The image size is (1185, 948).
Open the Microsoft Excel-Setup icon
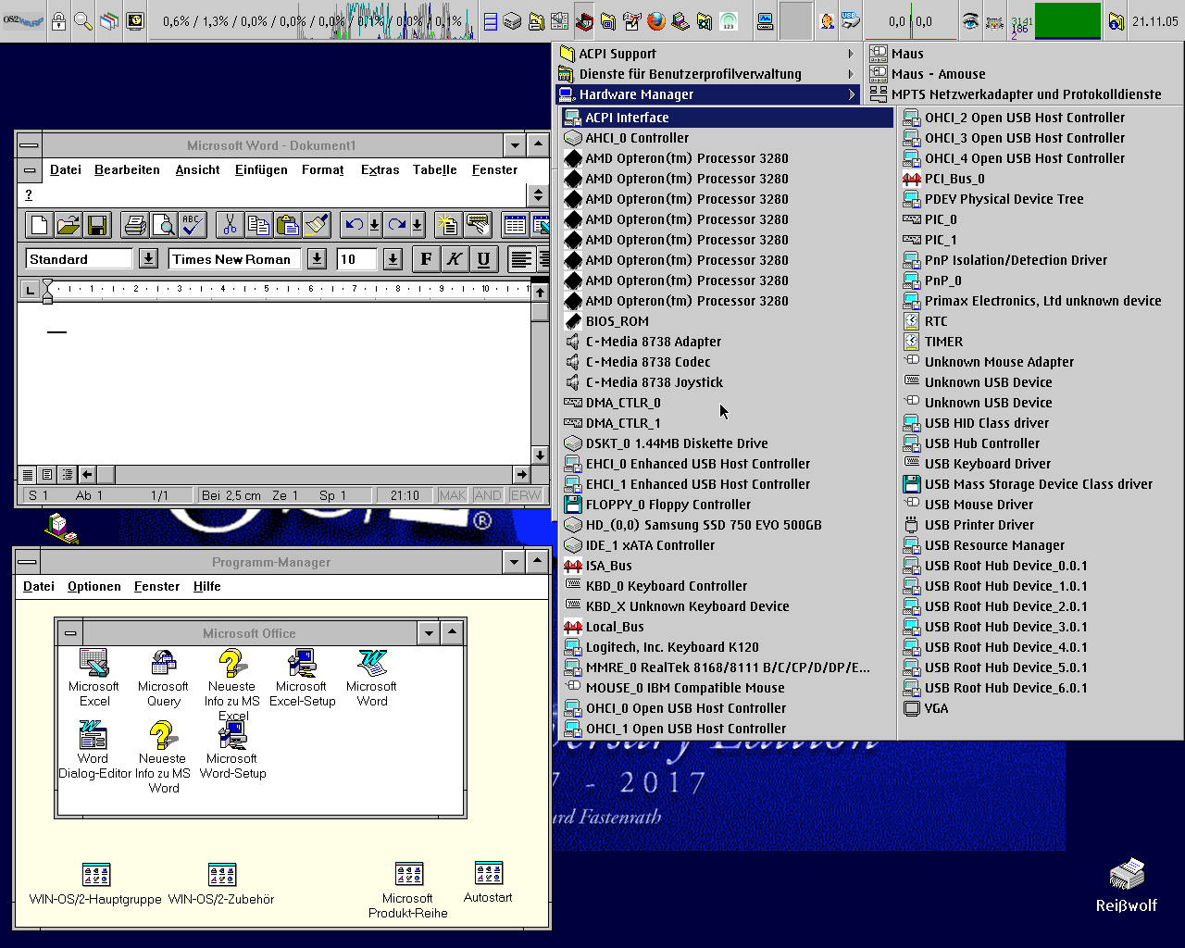pyautogui.click(x=302, y=678)
